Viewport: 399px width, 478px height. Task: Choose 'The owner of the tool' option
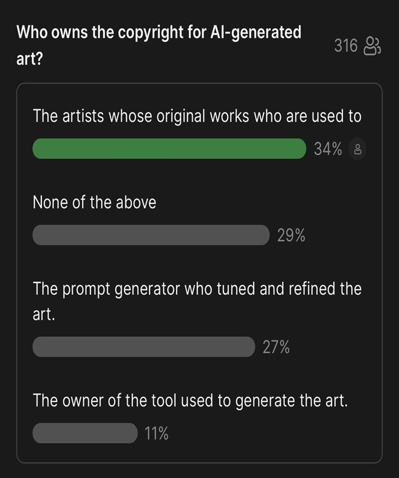click(x=190, y=401)
